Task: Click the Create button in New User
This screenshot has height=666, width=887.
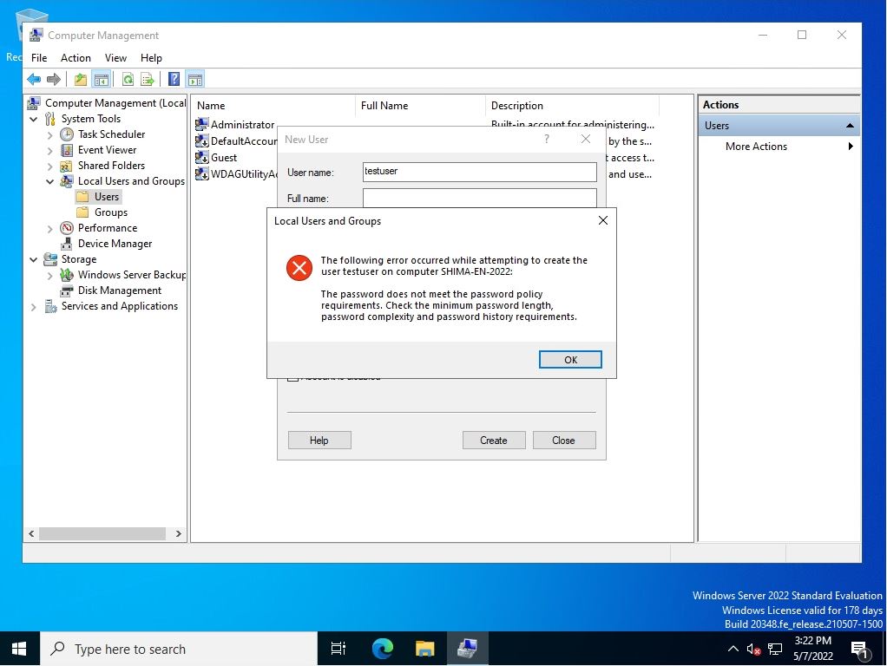Action: click(494, 441)
